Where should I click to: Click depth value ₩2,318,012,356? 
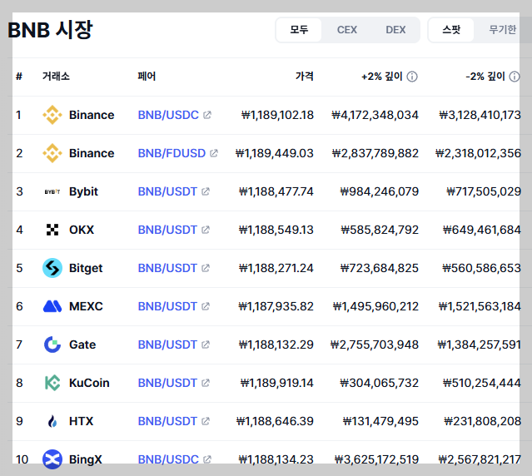pyautogui.click(x=478, y=153)
